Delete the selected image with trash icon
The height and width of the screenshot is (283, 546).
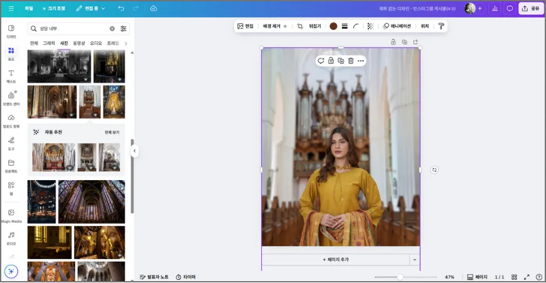click(351, 61)
